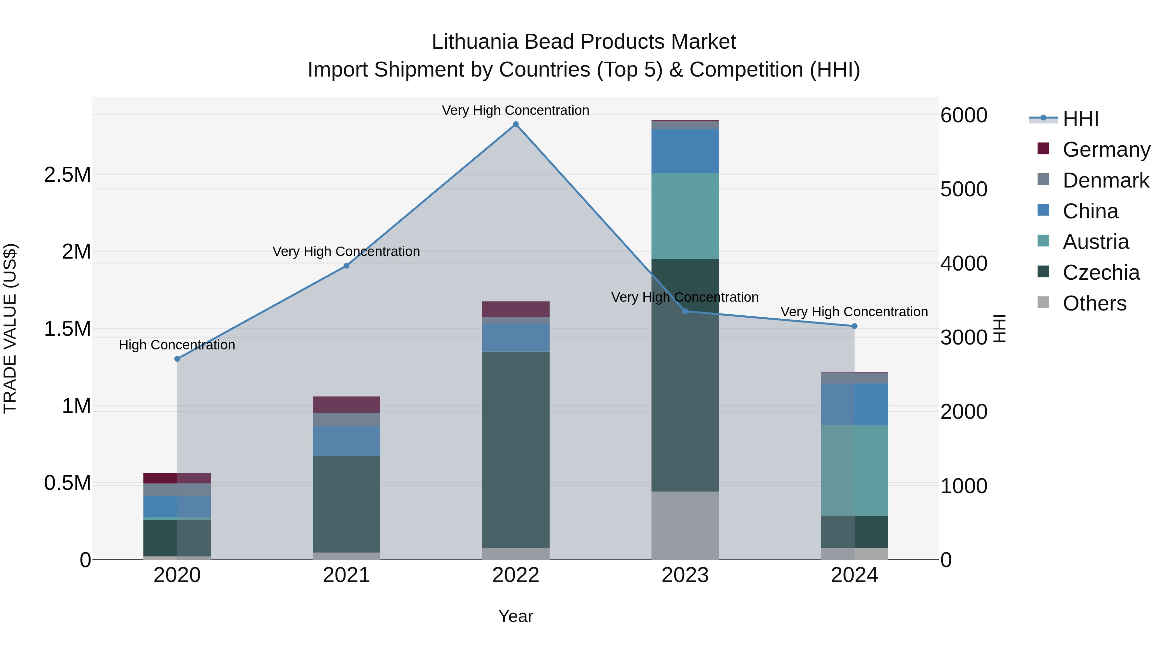Click the 'High Concentration' annotation for 2020
This screenshot has height=657, width=1168.
pyautogui.click(x=177, y=345)
